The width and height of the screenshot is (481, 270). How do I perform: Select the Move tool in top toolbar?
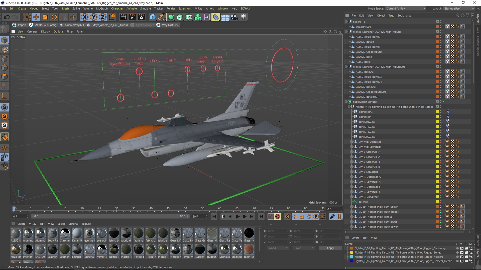coord(36,17)
